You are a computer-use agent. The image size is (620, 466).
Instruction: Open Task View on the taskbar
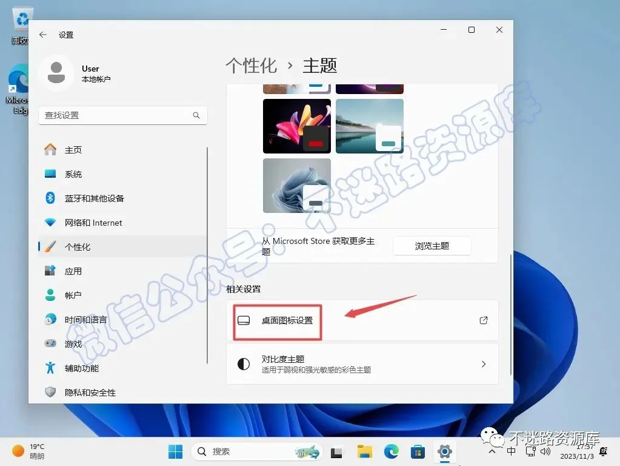tap(336, 452)
